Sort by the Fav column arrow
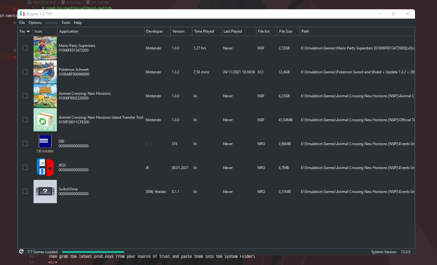 tap(28, 31)
